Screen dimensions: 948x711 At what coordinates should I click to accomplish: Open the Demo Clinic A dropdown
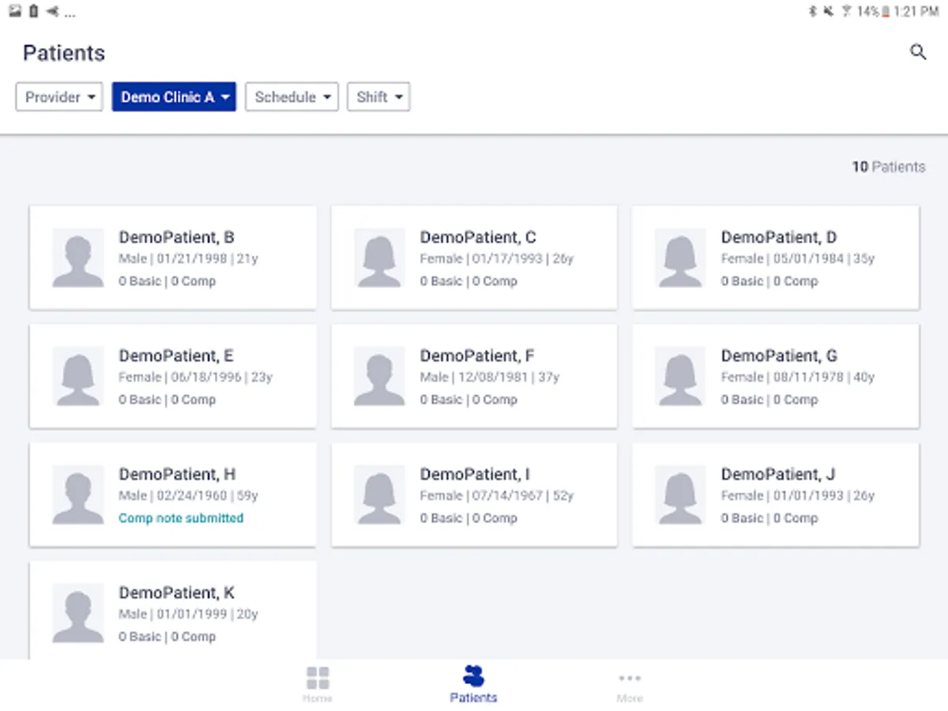[x=174, y=97]
